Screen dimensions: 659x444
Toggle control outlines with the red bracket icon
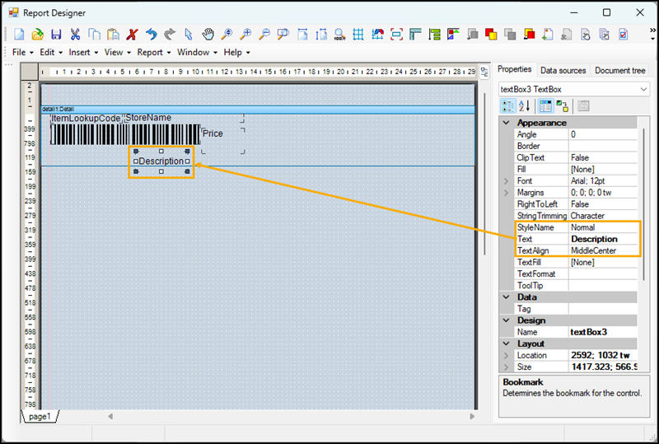click(396, 34)
